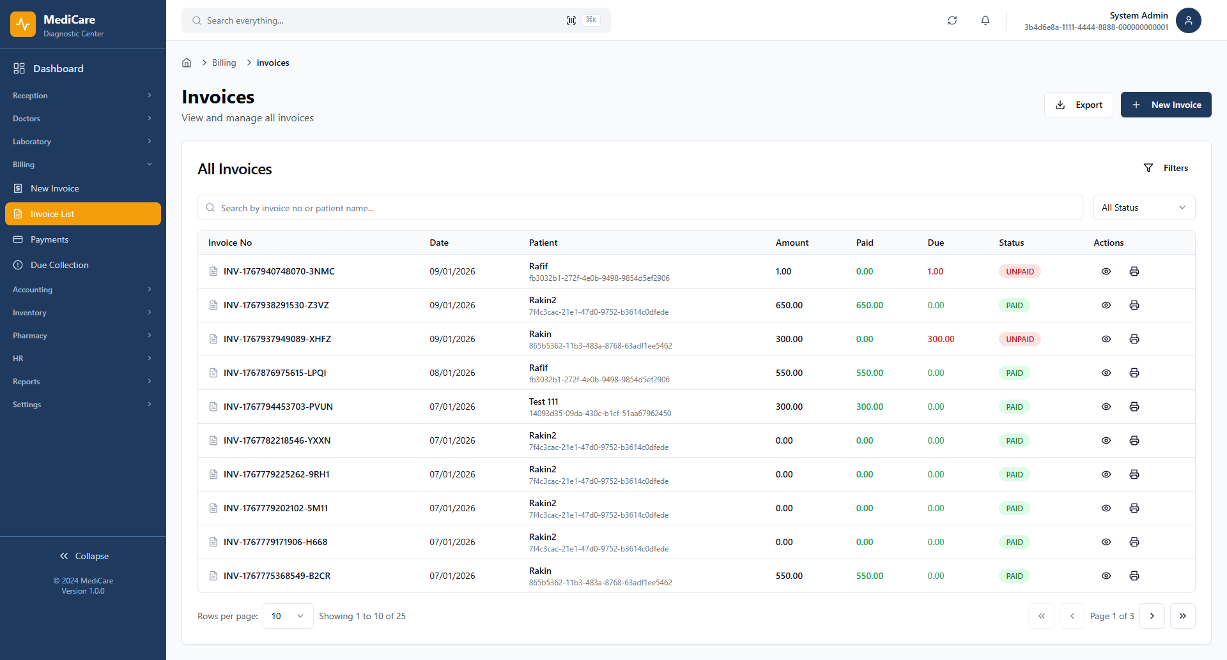The height and width of the screenshot is (660, 1227).
Task: View the Test 111 invoice details
Action: [1106, 407]
